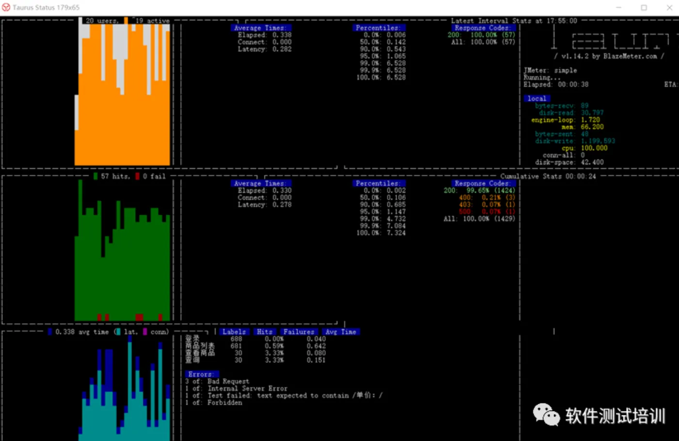Select "Elapsed: 0.338" in latest interval stats

(264, 35)
